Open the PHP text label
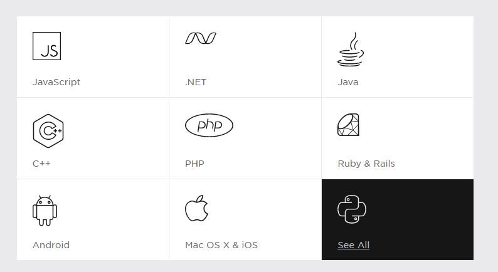The image size is (498, 272). click(x=194, y=164)
